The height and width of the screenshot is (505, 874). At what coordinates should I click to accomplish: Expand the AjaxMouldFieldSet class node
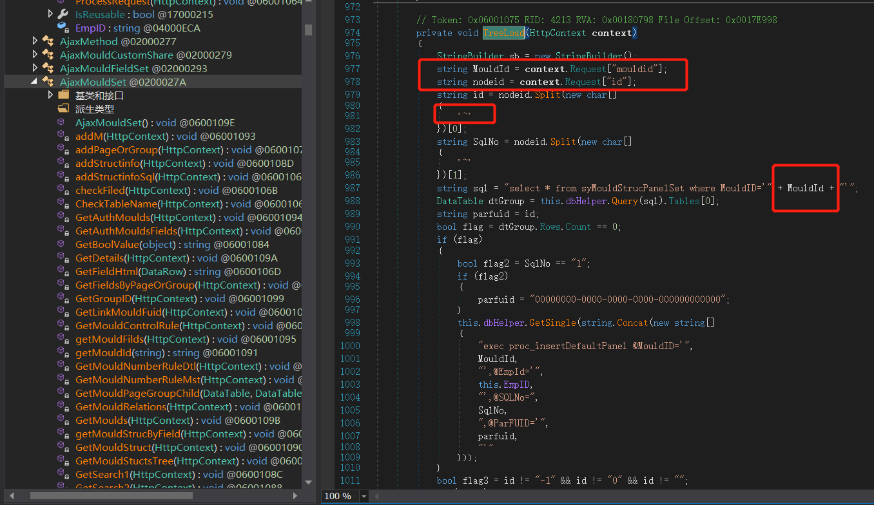[x=35, y=68]
